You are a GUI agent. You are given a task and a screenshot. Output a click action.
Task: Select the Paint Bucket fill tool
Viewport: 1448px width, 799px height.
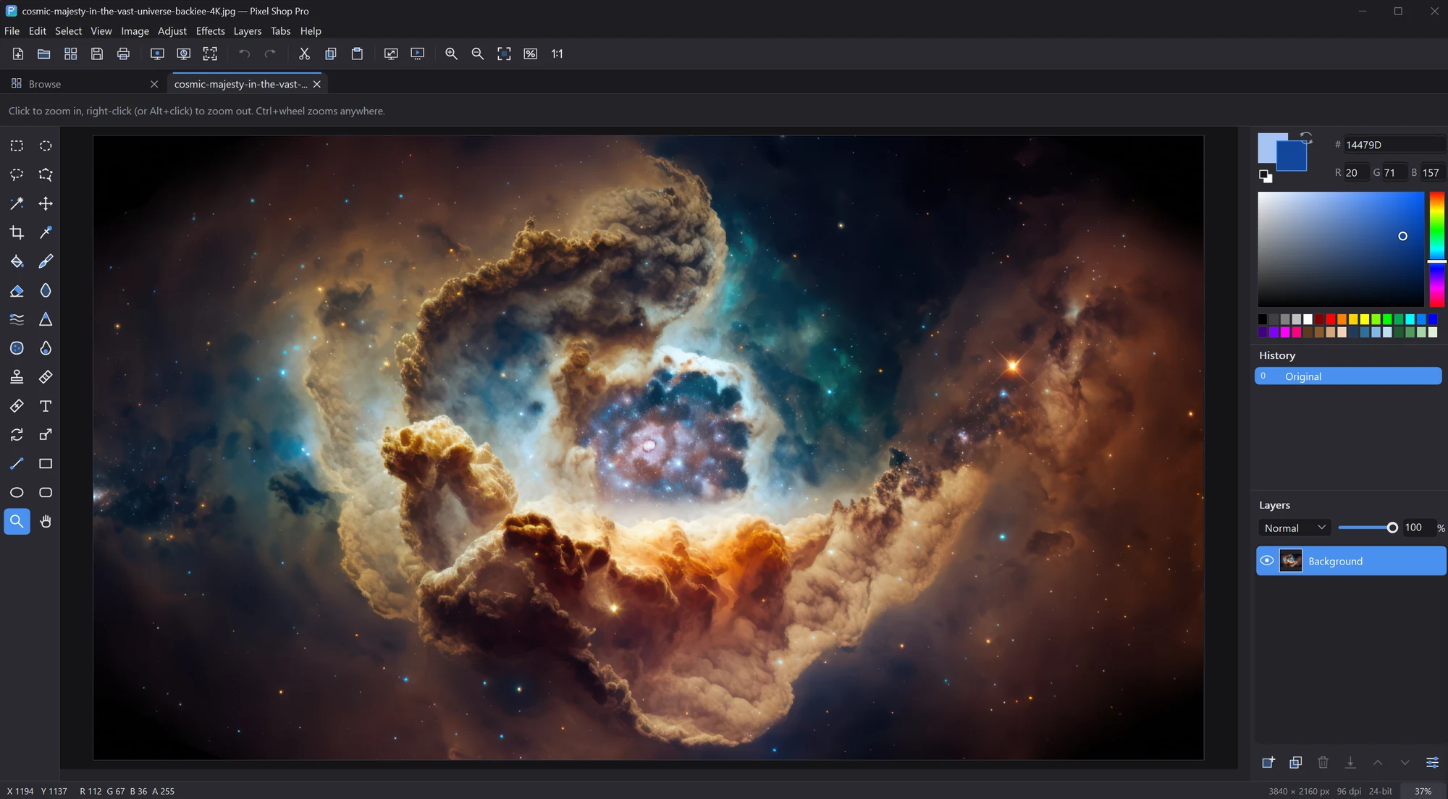coord(17,262)
